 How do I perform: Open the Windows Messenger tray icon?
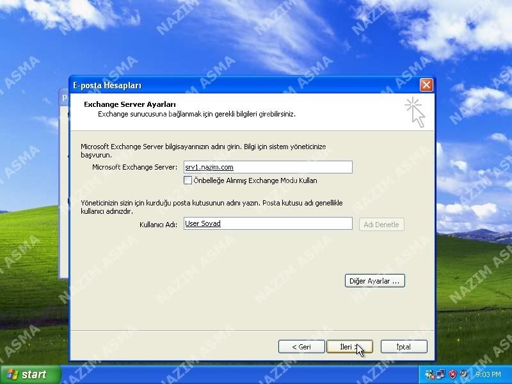[x=429, y=374]
